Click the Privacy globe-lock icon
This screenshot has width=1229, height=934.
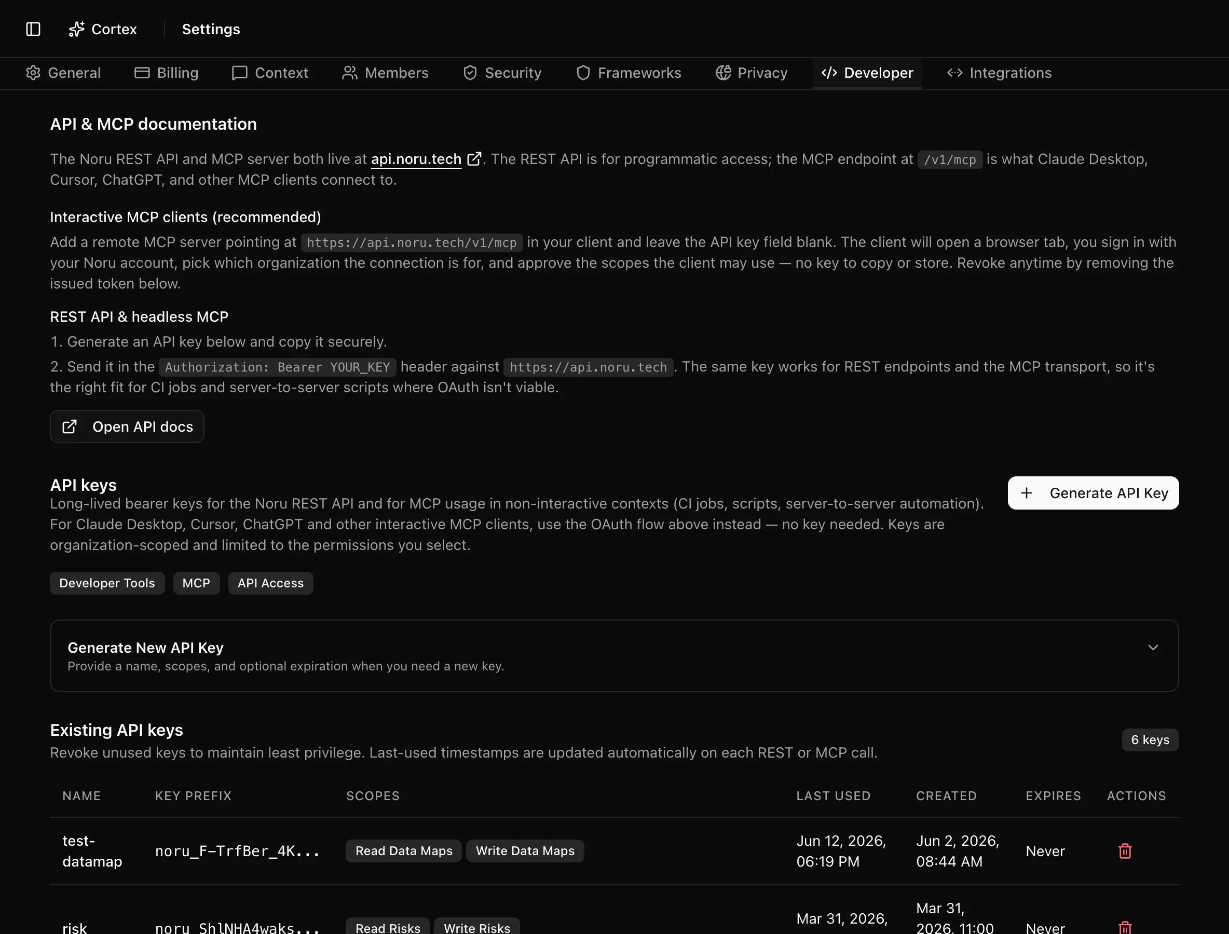click(x=723, y=73)
